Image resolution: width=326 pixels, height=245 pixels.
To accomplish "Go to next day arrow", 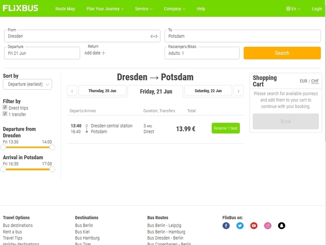I will (239, 91).
